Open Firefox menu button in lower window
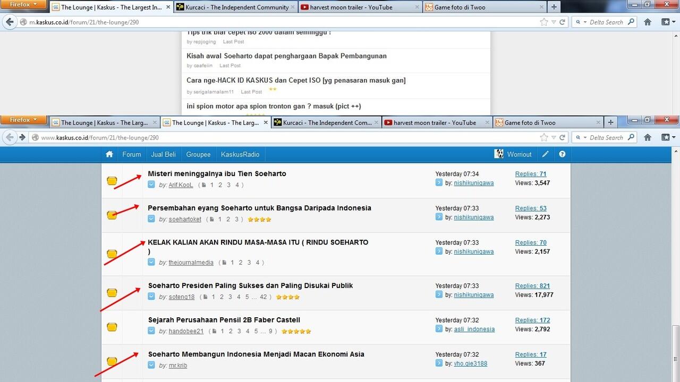Viewport: 680px width, 382px height. tap(24, 120)
